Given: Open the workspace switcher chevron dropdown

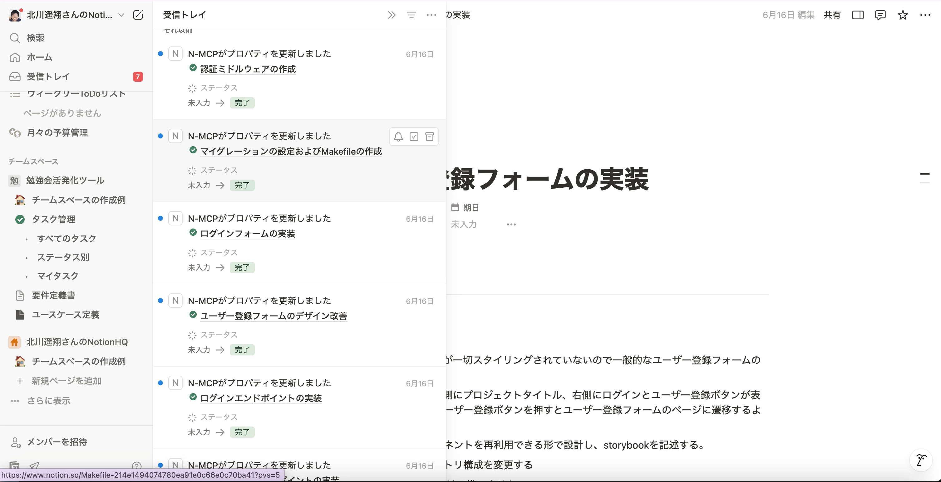Looking at the screenshot, I should 121,15.
